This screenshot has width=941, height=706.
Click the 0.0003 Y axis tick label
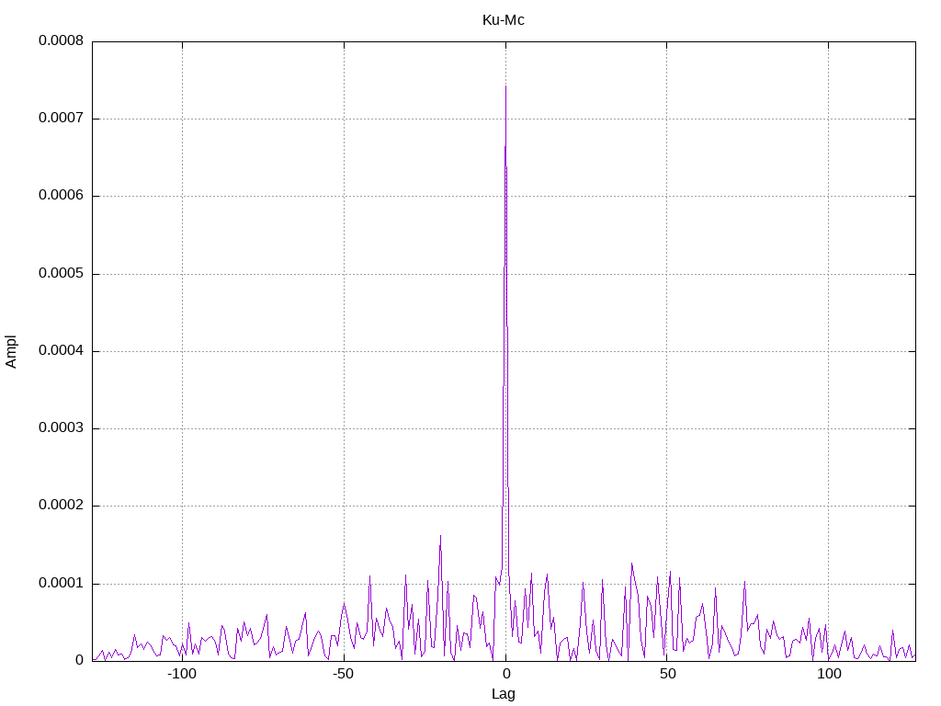61,428
